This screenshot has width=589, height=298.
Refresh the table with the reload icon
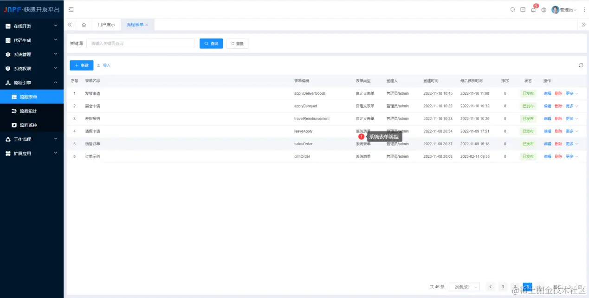tap(581, 65)
